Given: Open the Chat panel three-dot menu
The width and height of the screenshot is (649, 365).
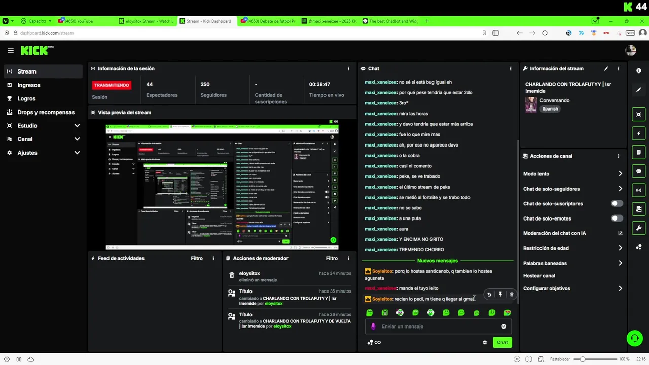Looking at the screenshot, I should (x=511, y=68).
